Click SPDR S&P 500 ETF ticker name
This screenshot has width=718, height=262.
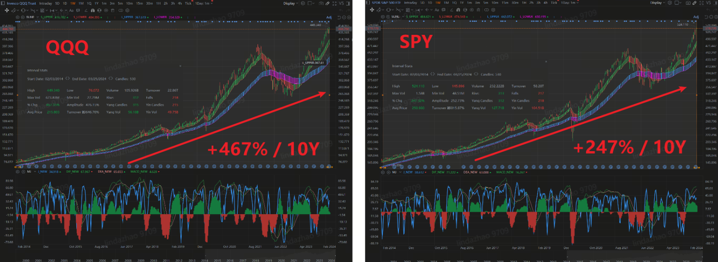point(386,3)
